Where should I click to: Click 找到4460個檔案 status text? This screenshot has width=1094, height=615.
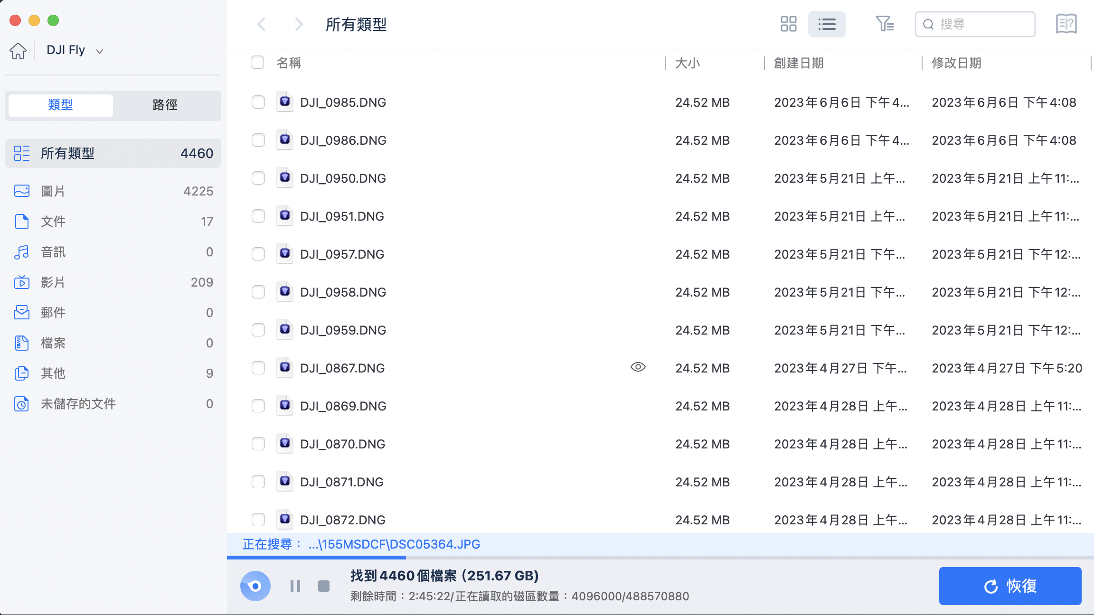[x=445, y=576]
